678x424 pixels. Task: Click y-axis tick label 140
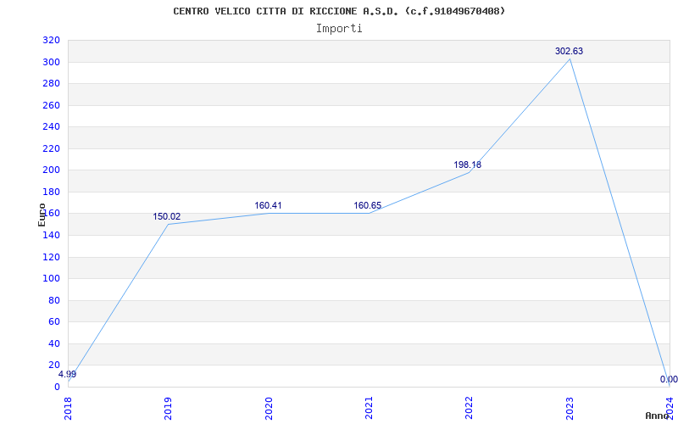pyautogui.click(x=52, y=236)
